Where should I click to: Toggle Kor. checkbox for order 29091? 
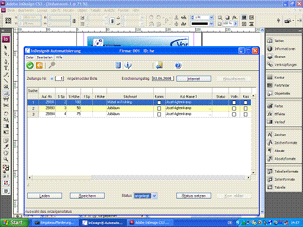(246, 102)
